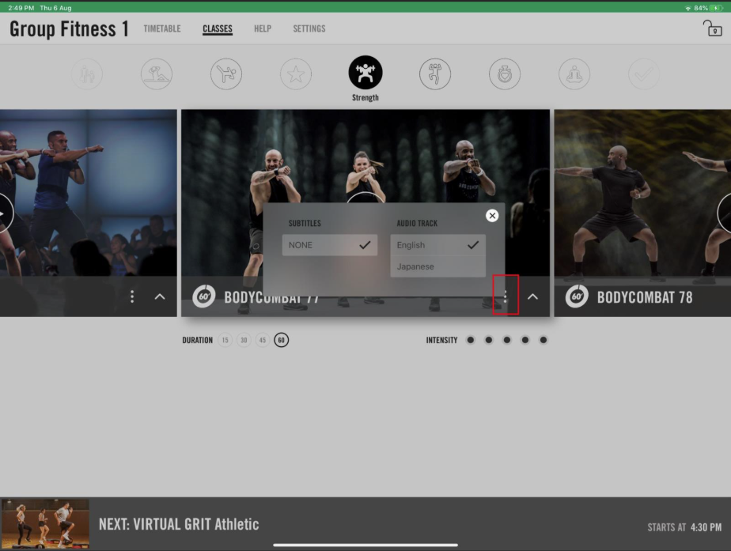Image resolution: width=731 pixels, height=551 pixels.
Task: Click the STARTS AT 4:30 PM text
Action: [x=684, y=527]
